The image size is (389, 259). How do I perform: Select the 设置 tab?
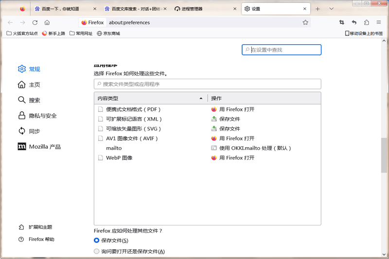coord(276,9)
